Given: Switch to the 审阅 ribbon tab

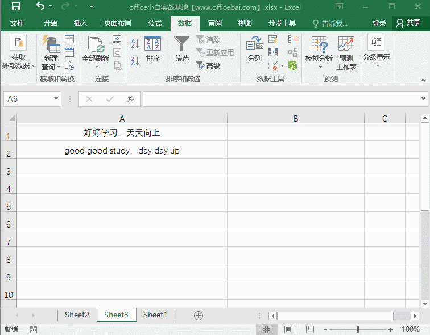Looking at the screenshot, I should [215, 23].
